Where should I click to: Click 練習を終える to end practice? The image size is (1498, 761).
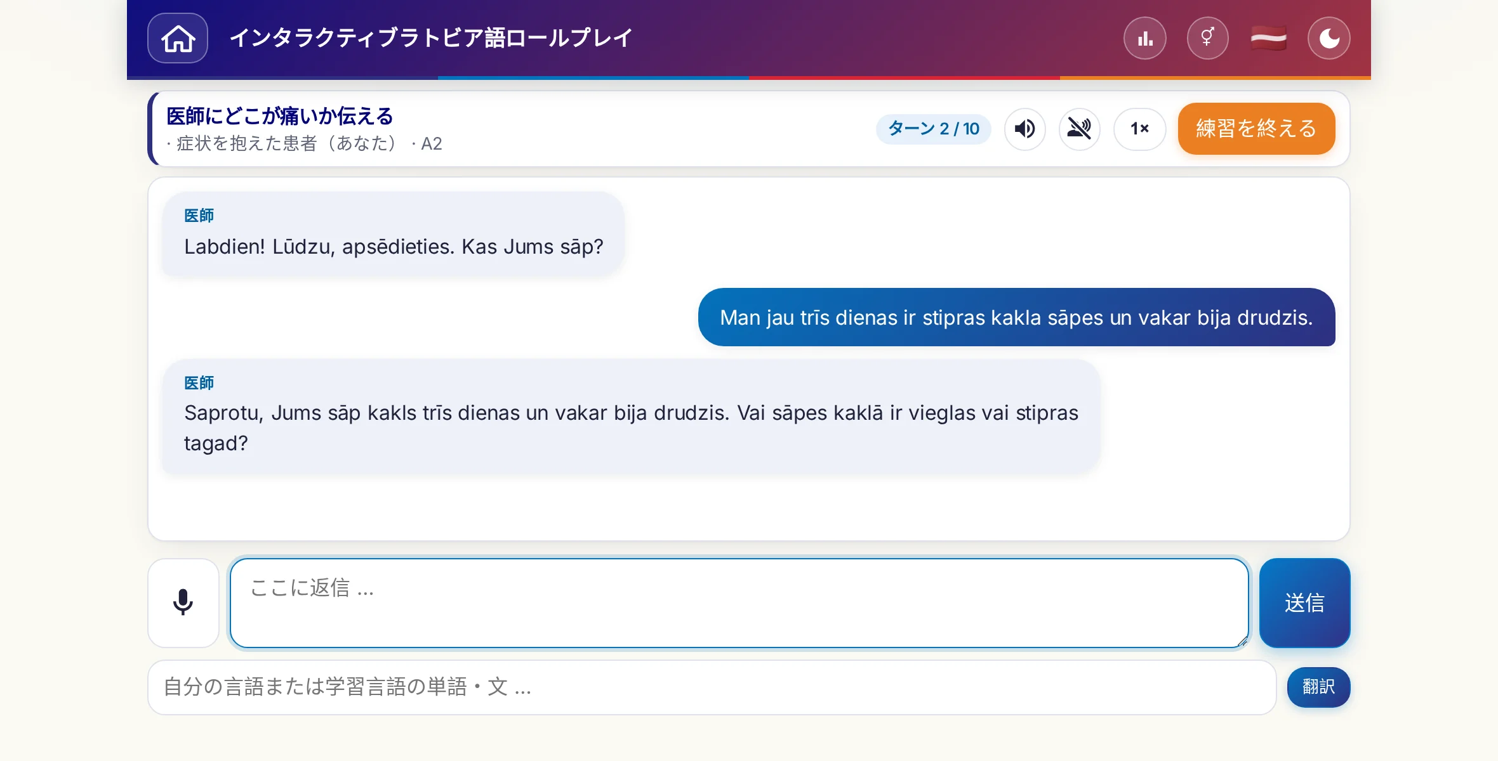[x=1256, y=129]
